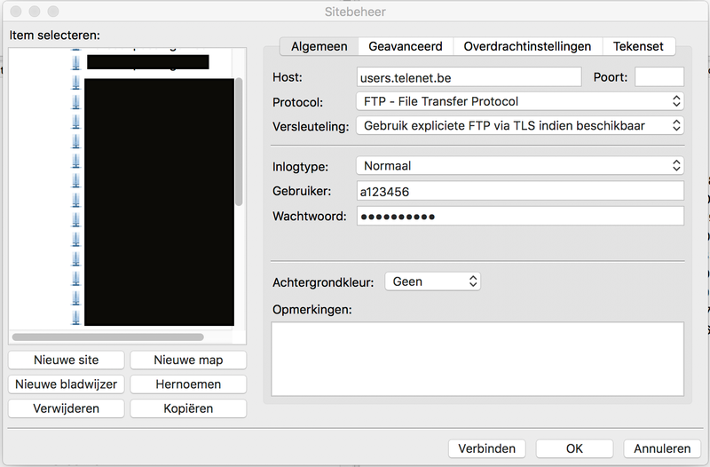Open the Versleuteling encryption dropdown
The width and height of the screenshot is (710, 467).
point(519,126)
